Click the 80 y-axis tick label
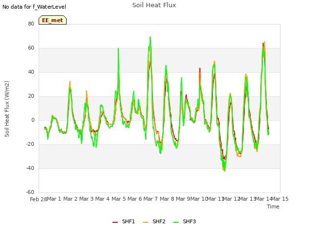The height and width of the screenshot is (231, 309). [31, 24]
